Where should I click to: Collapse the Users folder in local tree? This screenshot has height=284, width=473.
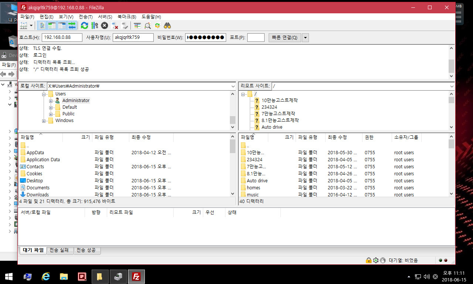pyautogui.click(x=44, y=94)
